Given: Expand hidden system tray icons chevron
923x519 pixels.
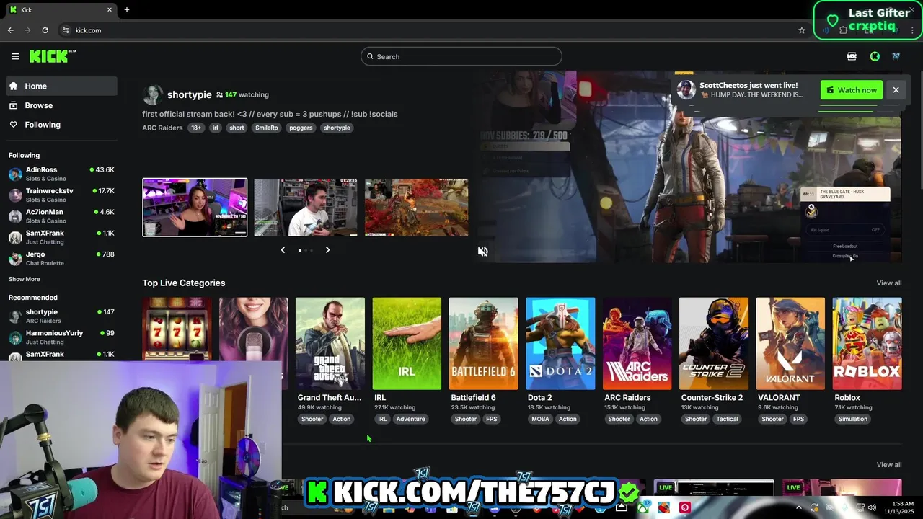Looking at the screenshot, I should [798, 507].
